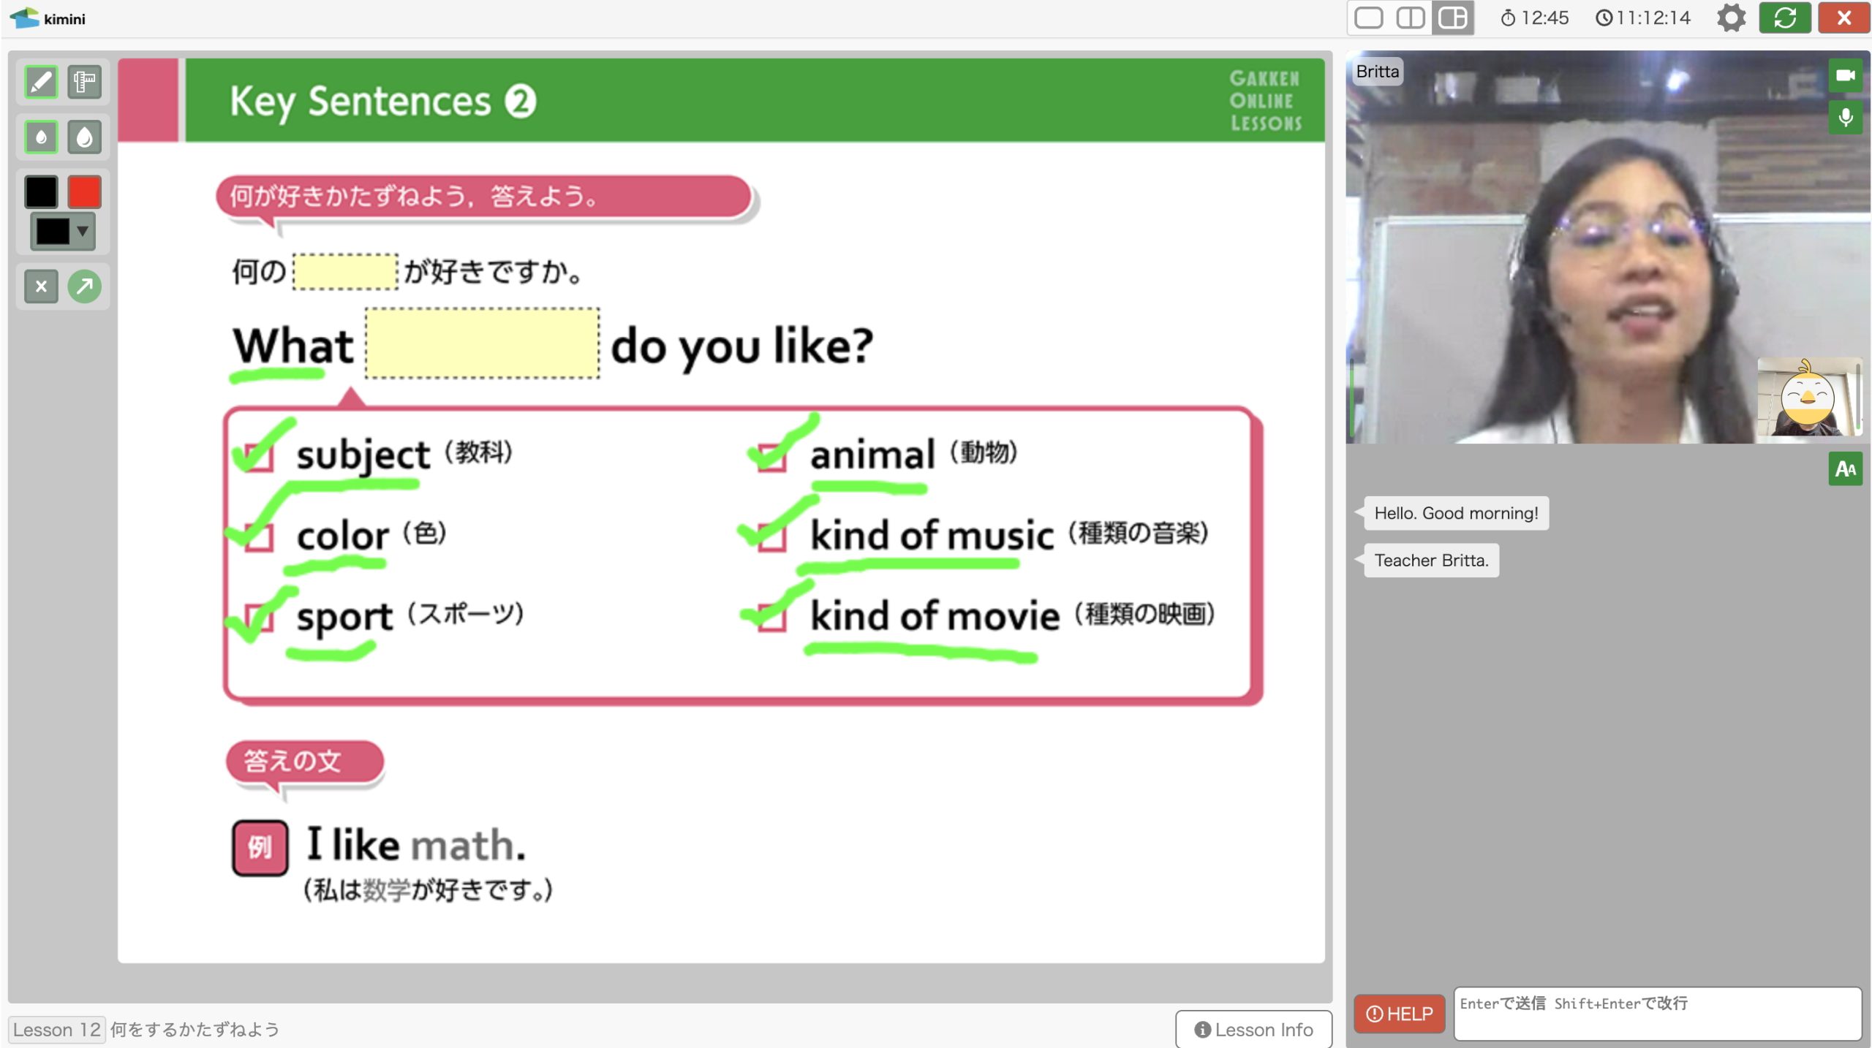Check the subject checkbox

tap(259, 457)
